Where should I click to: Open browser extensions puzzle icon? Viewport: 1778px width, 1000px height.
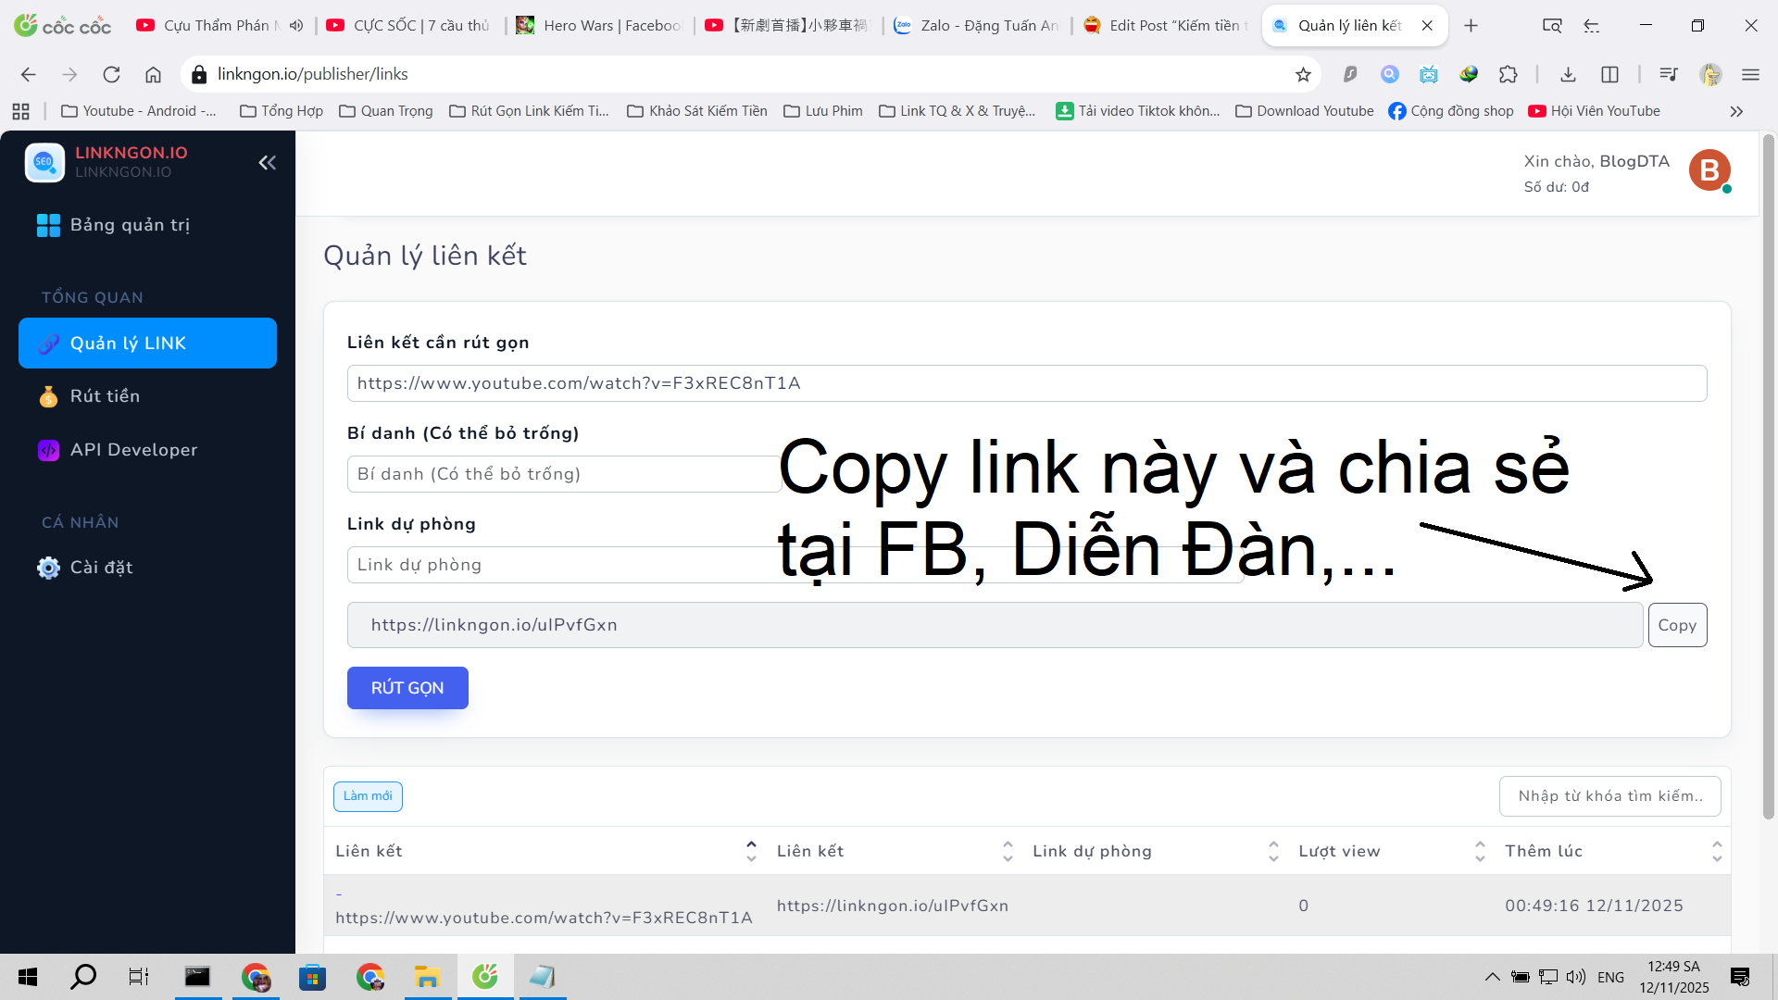click(1509, 75)
